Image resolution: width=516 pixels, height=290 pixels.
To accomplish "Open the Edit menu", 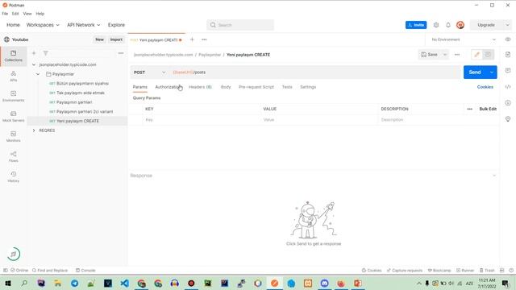I will click(15, 14).
